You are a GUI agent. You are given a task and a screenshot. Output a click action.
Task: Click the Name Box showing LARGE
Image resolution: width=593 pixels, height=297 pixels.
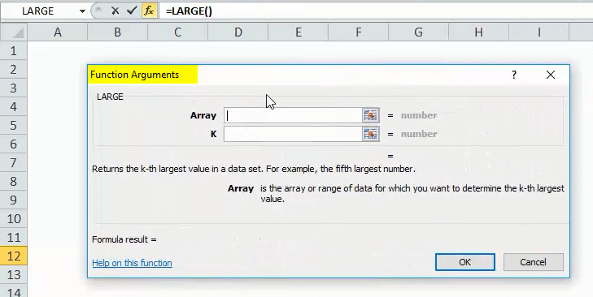[x=38, y=11]
